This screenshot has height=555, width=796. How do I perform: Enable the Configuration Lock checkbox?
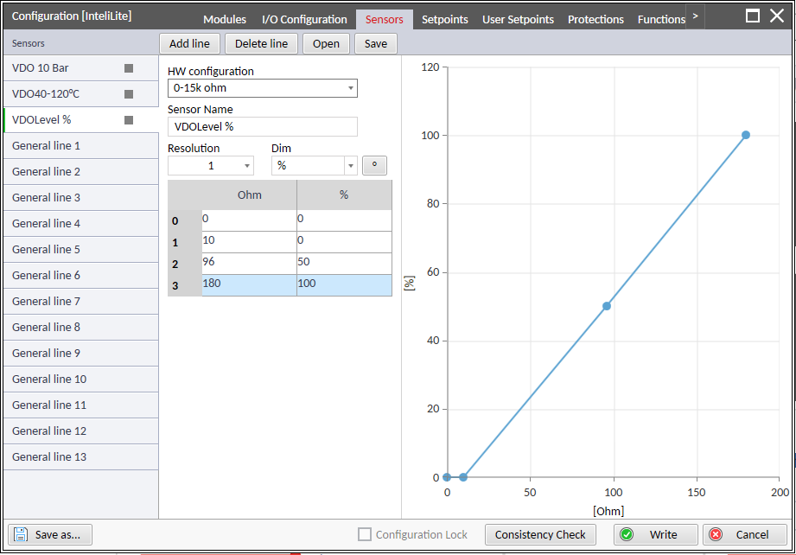[366, 534]
